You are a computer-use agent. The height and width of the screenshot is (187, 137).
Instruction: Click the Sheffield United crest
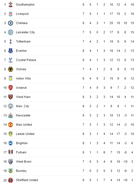(x=10, y=180)
